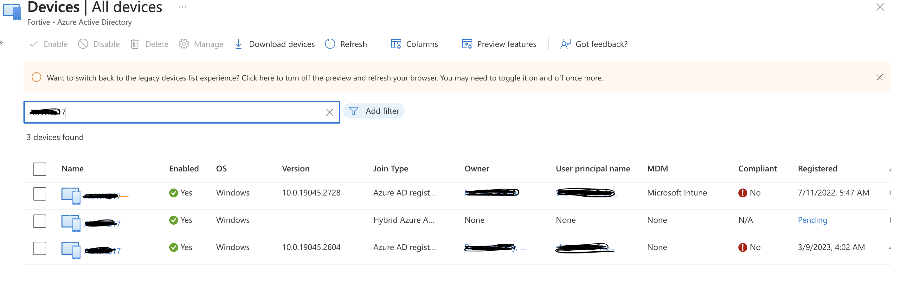The image size is (900, 282).
Task: Clear the device search box text
Action: tap(329, 112)
